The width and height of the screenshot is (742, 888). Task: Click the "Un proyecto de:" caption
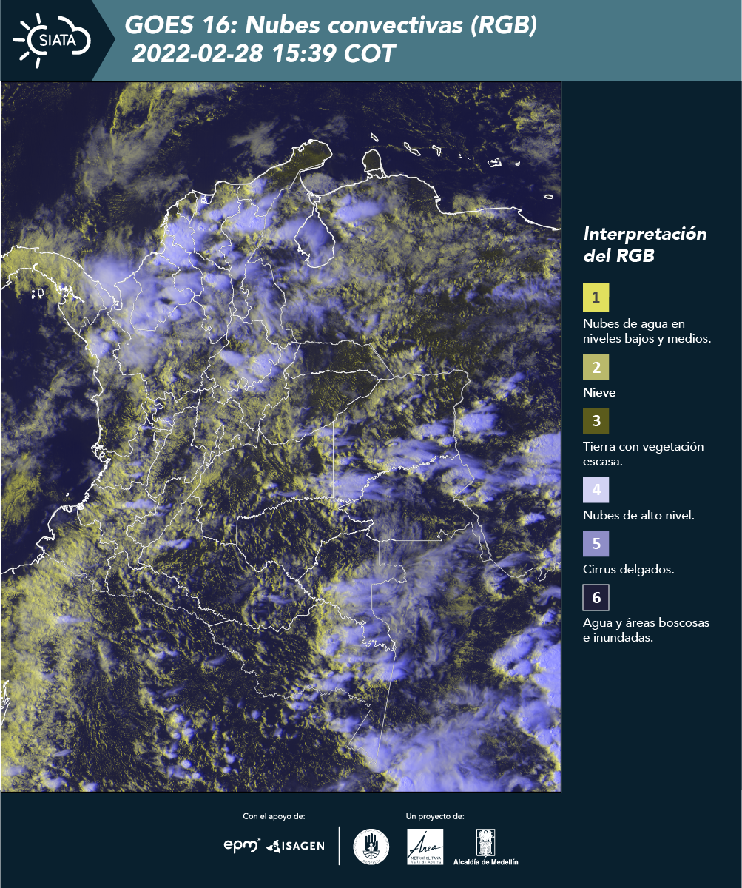435,816
